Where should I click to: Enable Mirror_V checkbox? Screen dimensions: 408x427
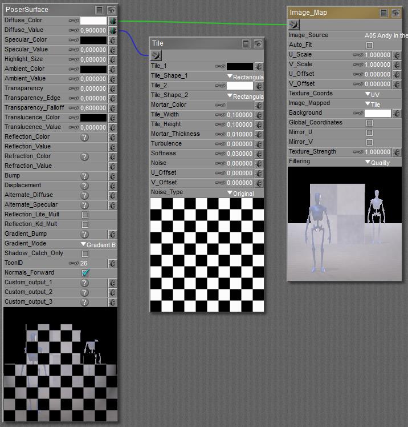click(369, 142)
